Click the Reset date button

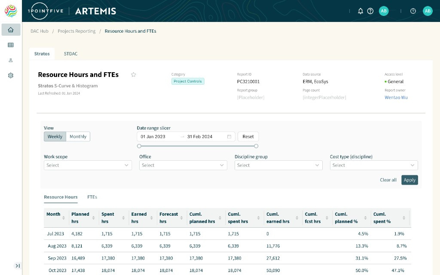(248, 137)
